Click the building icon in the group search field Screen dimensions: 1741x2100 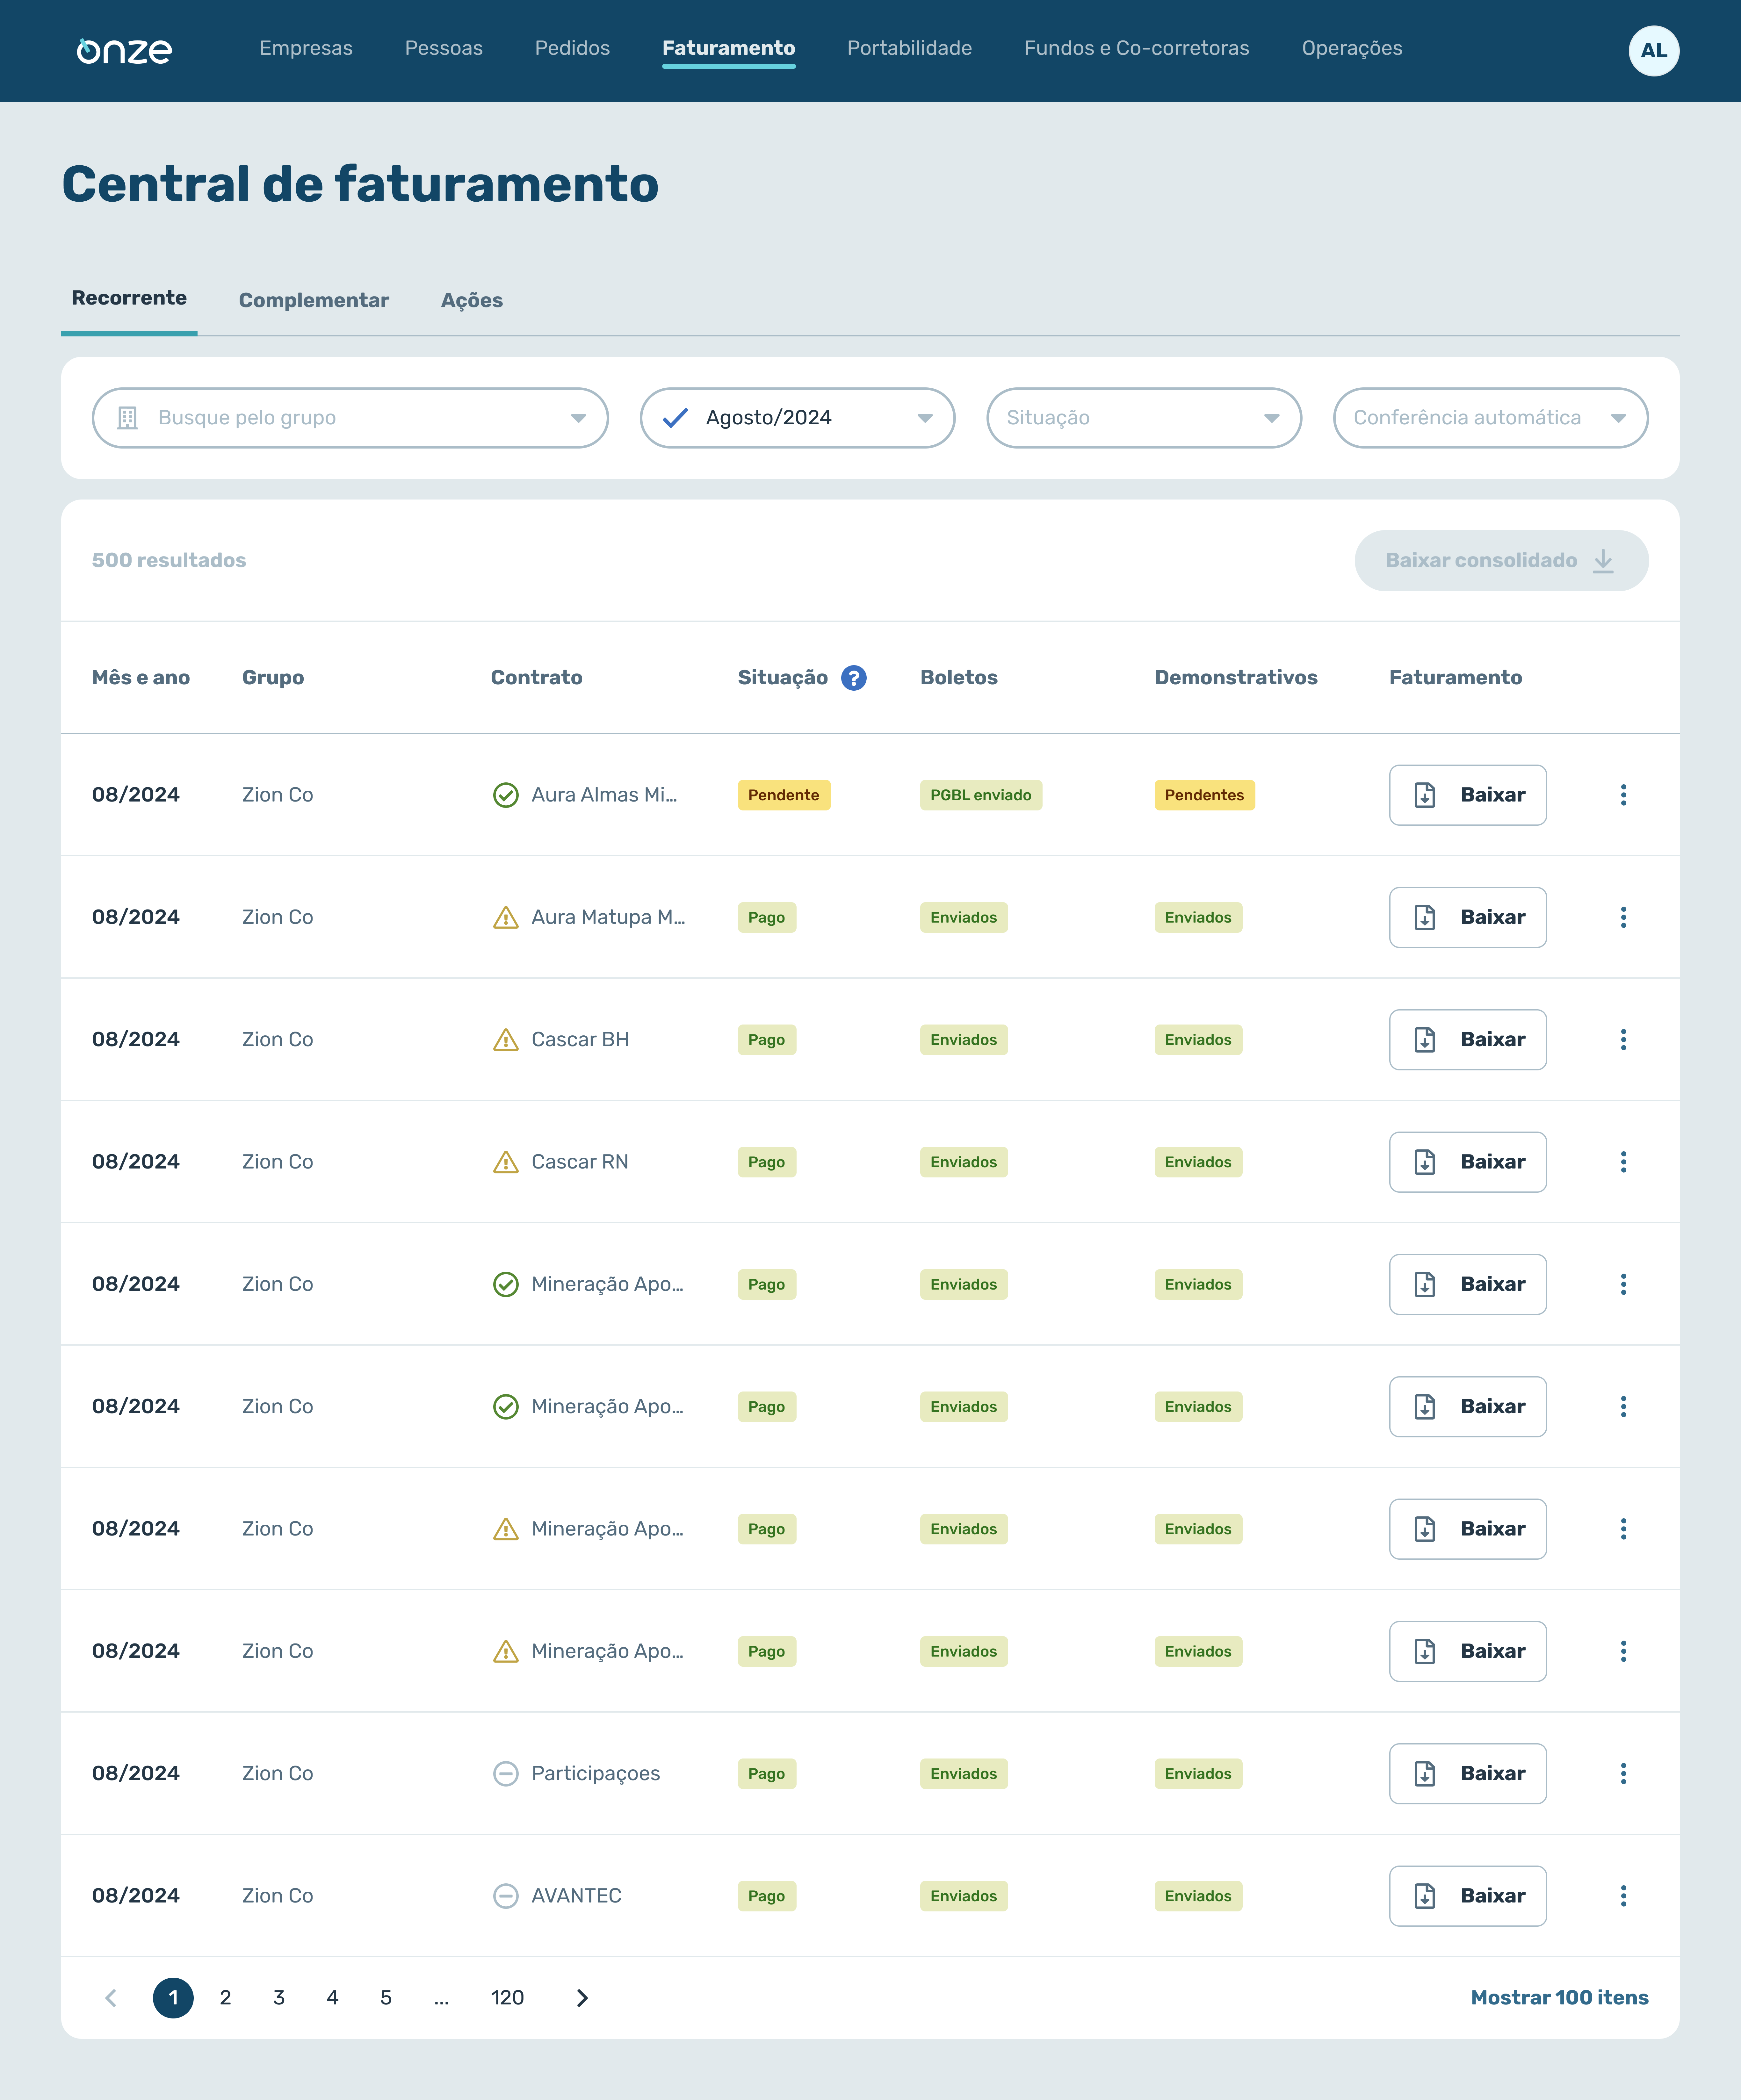pos(127,418)
